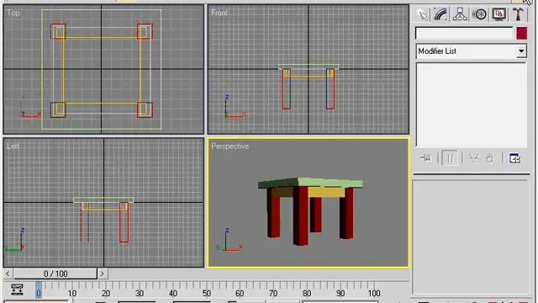Click frame 80 on the track bar

click(x=307, y=294)
